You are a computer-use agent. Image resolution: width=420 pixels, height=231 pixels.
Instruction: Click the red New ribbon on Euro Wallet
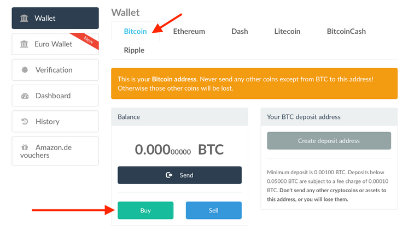tap(86, 40)
